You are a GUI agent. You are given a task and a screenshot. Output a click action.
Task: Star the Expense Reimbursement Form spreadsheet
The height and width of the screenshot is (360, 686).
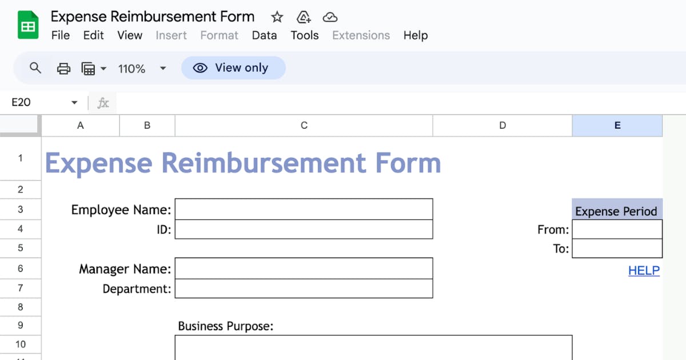tap(277, 17)
